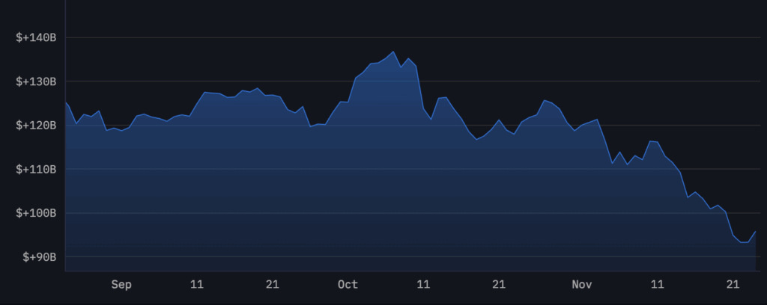Image resolution: width=767 pixels, height=305 pixels.
Task: Click the $+130B y-axis label
Action: 36,81
